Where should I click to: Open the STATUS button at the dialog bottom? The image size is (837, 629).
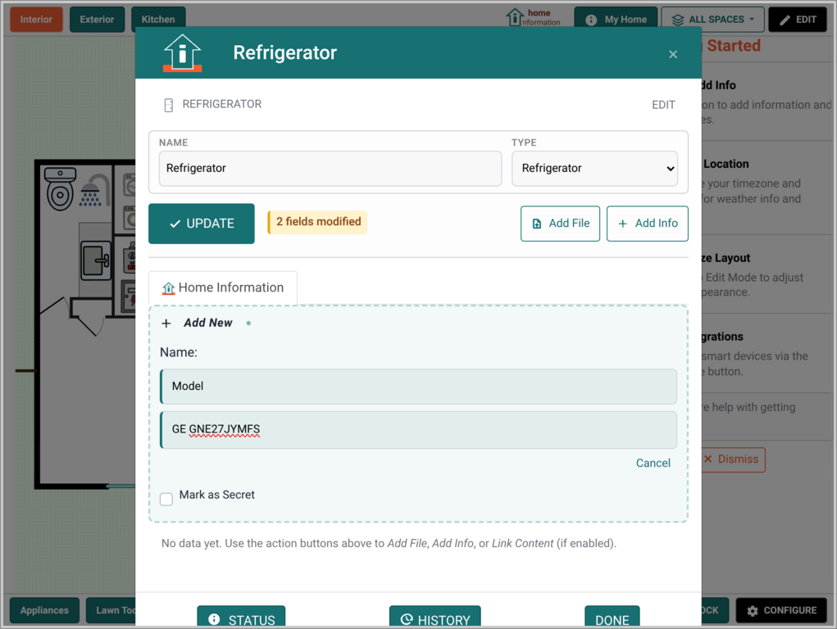pyautogui.click(x=241, y=618)
